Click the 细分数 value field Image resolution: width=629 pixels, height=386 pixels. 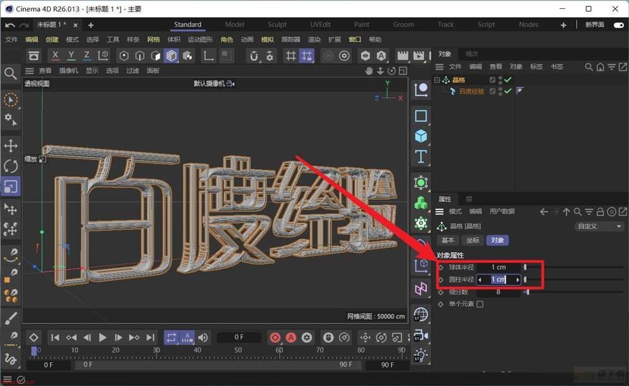(x=498, y=292)
